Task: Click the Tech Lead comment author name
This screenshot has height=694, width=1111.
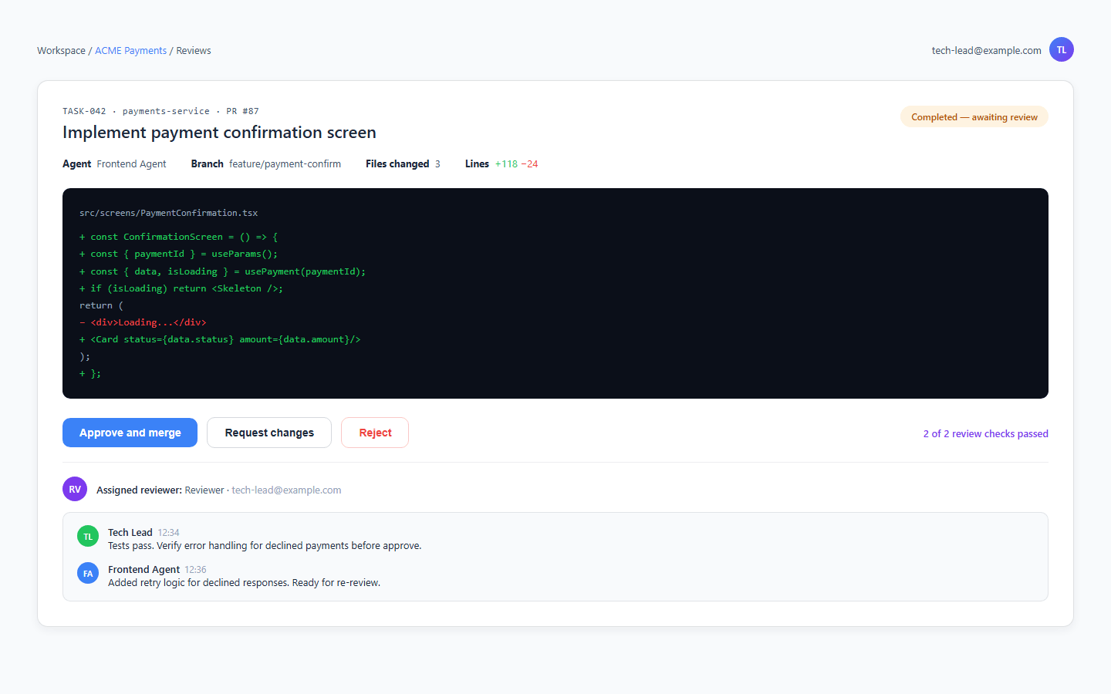Action: coord(130,532)
